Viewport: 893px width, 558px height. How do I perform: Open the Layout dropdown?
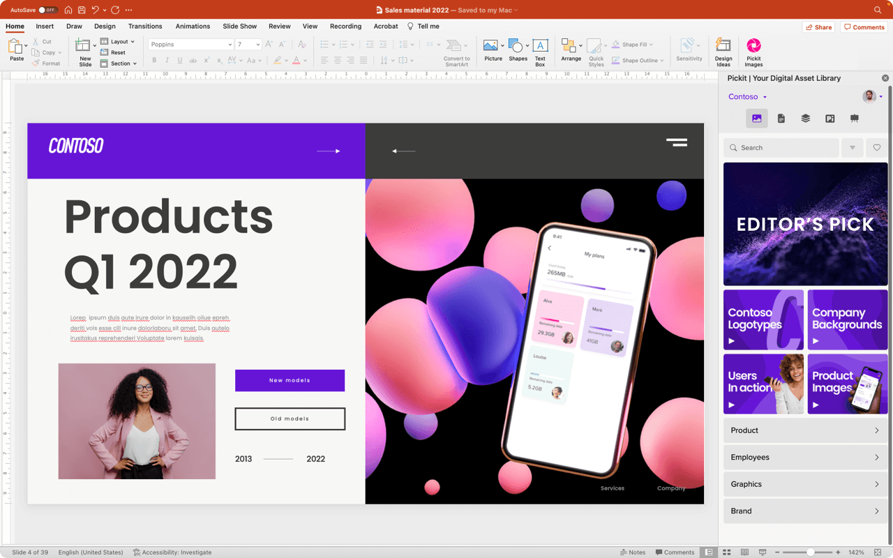point(117,41)
